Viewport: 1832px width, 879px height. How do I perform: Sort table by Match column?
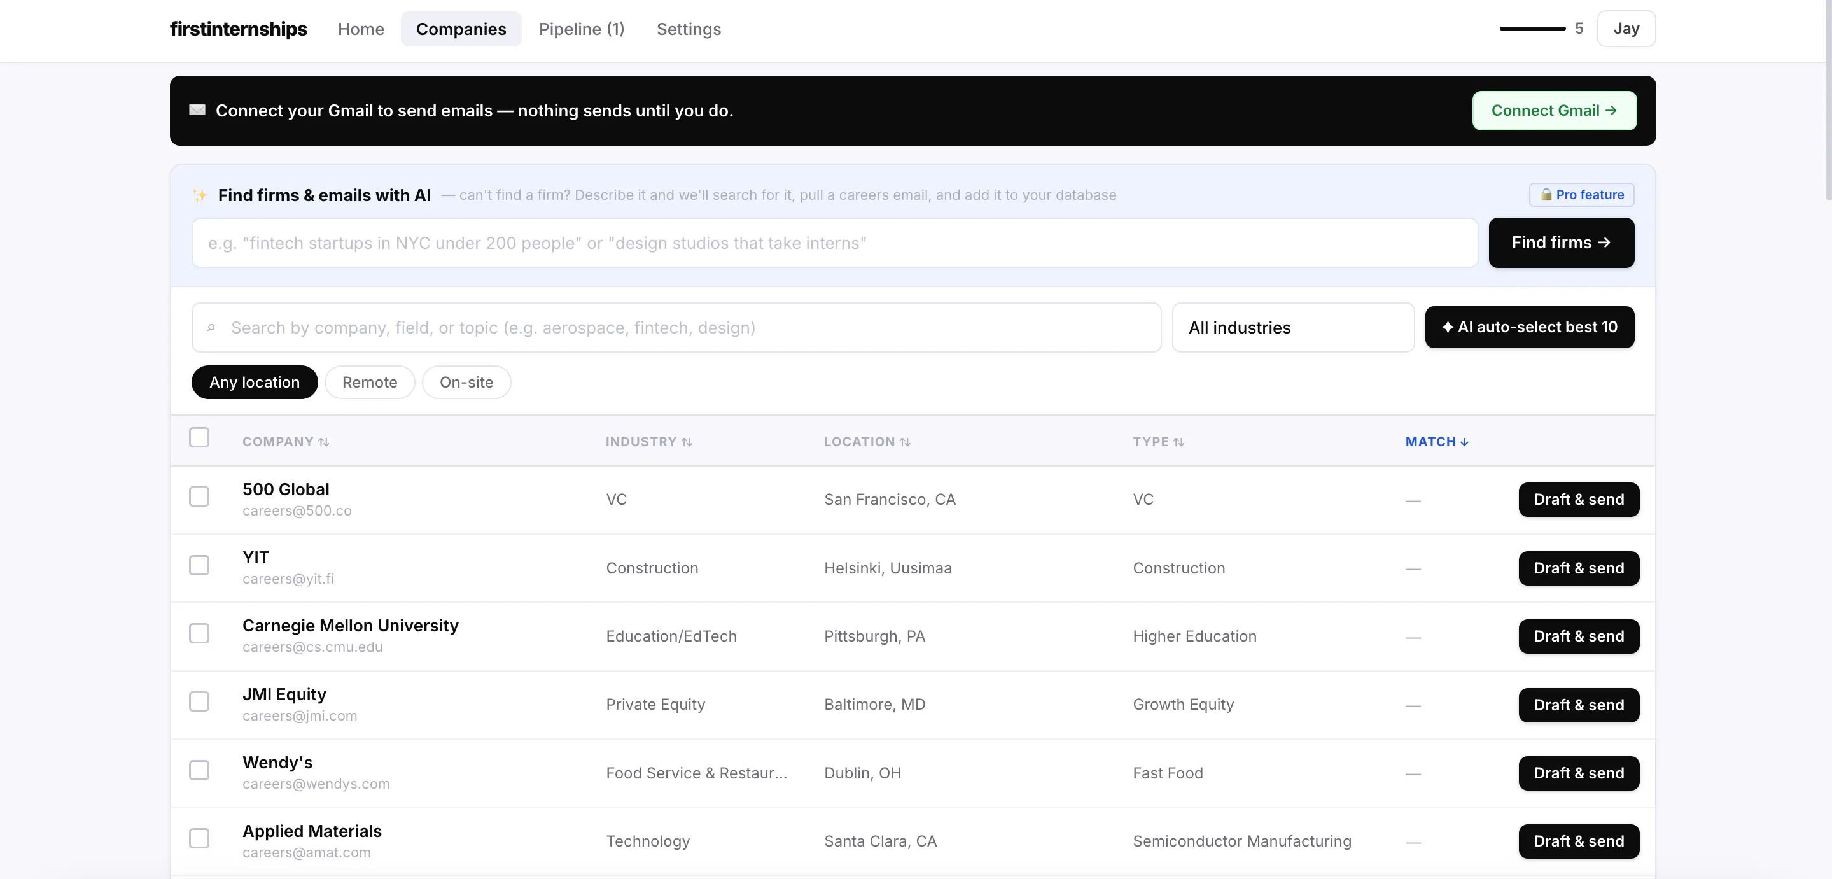coord(1437,442)
